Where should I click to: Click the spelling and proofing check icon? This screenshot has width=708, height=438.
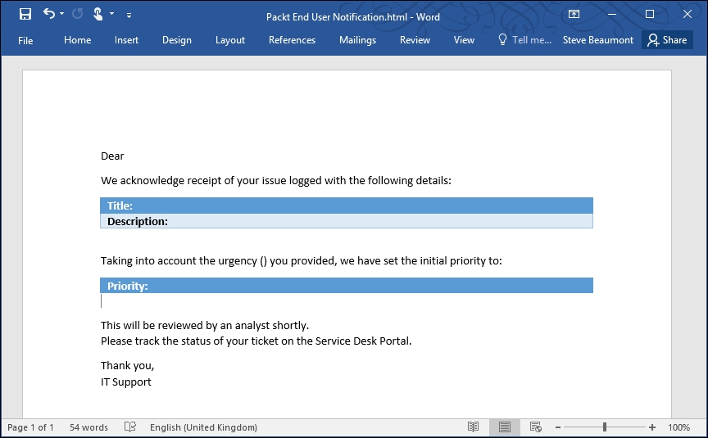(x=129, y=427)
